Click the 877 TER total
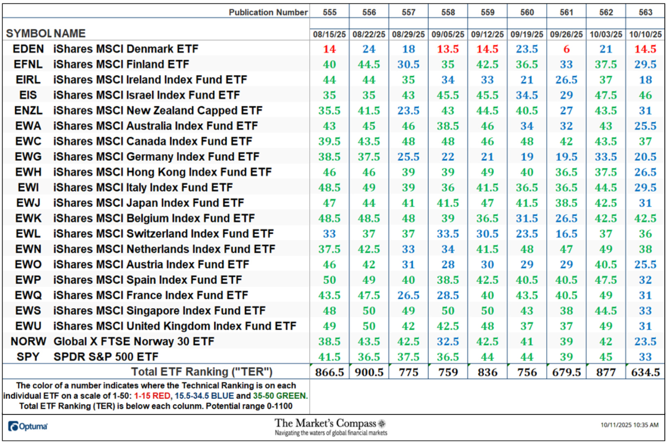Viewport: 667px width, 442px height. pos(606,372)
